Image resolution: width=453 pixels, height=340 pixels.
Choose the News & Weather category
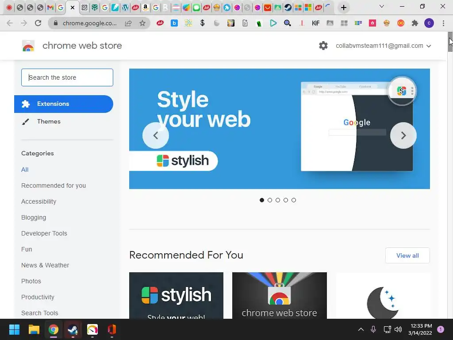click(45, 265)
